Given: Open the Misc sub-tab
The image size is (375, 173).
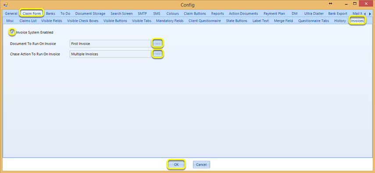Looking at the screenshot, I should click(10, 21).
